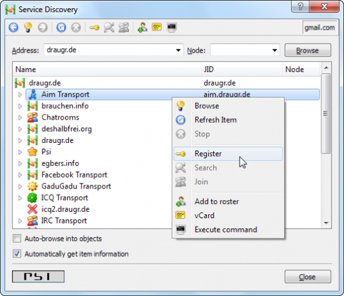Click the Execute command monitor toolbar icon

tap(171, 28)
